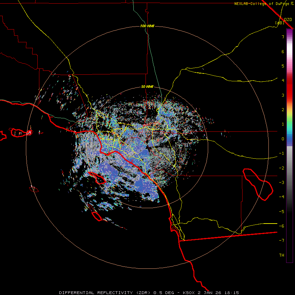This screenshot has width=295, height=295.
Task: Click the legend value "3" label
Action: click(283, 95)
